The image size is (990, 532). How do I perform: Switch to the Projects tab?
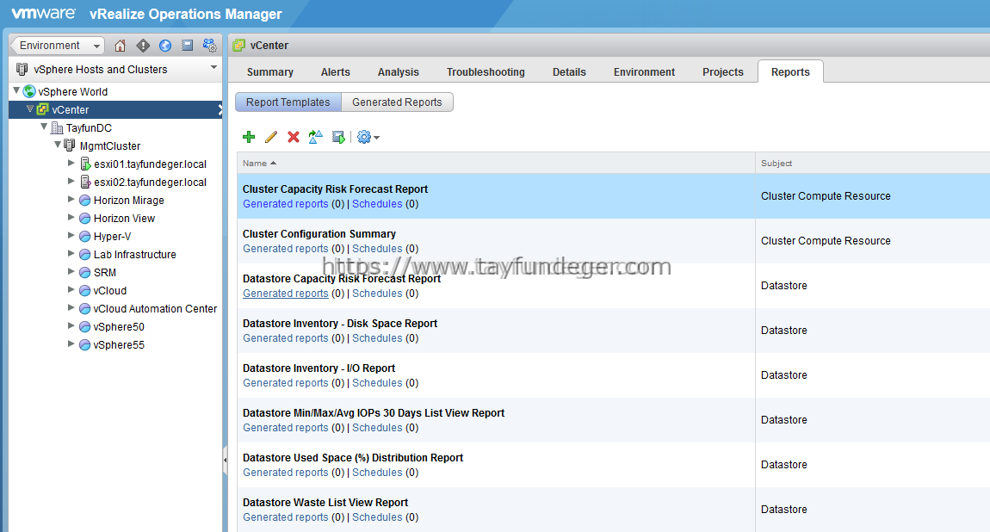(723, 72)
